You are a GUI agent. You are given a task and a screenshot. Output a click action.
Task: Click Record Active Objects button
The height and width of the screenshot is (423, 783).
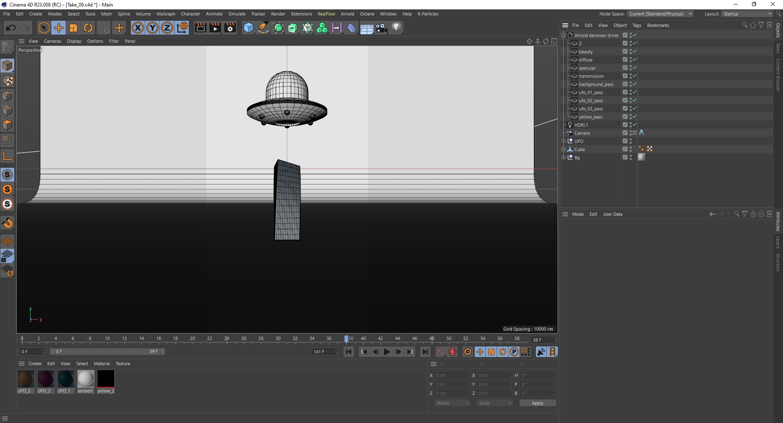click(x=441, y=352)
